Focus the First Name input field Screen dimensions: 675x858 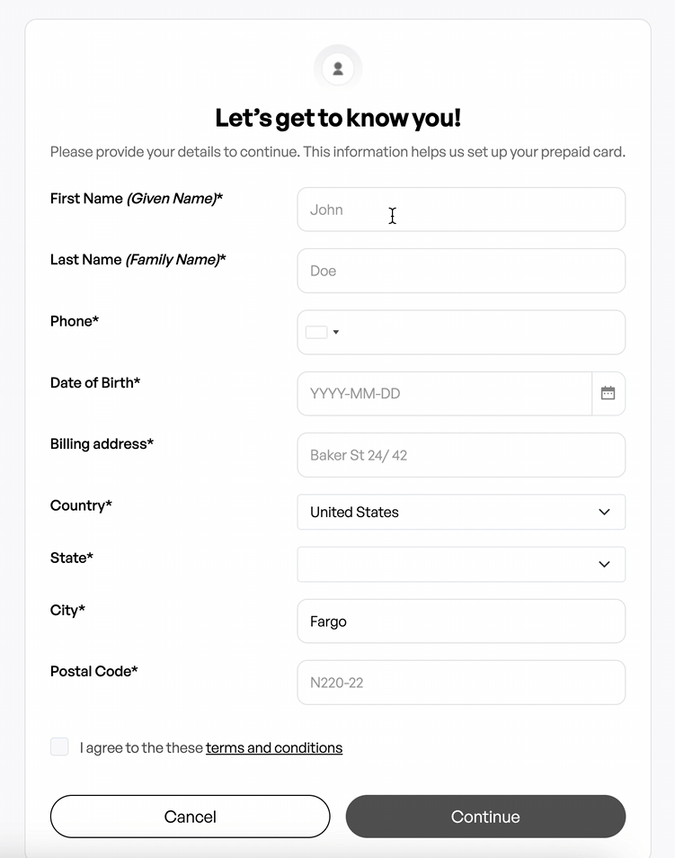coord(461,210)
